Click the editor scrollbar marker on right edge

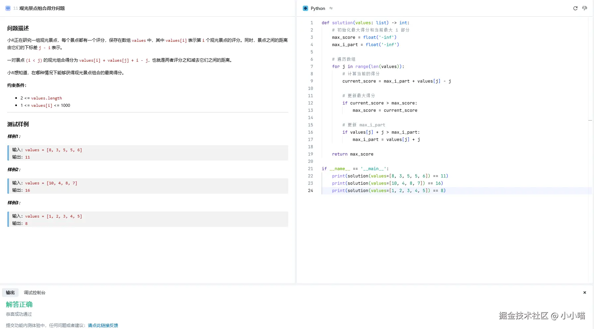coord(590,120)
